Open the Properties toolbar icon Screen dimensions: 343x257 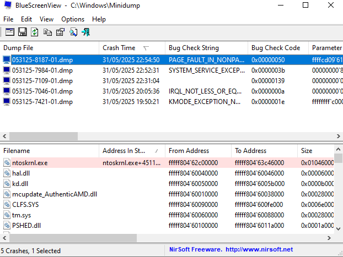(x=61, y=32)
